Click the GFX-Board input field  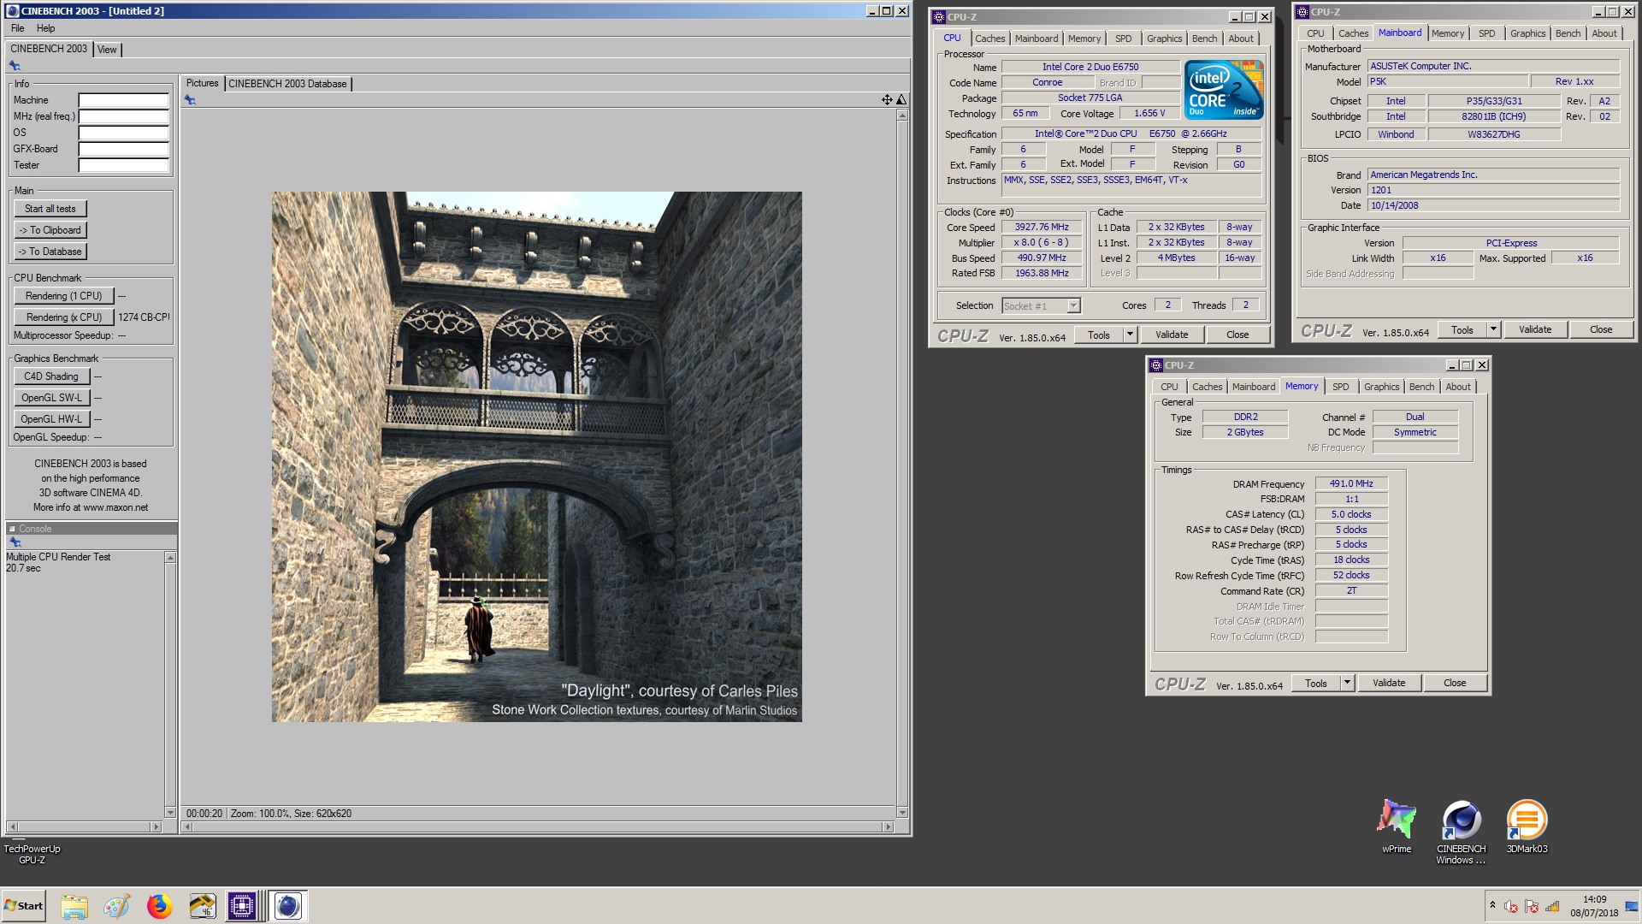(124, 149)
